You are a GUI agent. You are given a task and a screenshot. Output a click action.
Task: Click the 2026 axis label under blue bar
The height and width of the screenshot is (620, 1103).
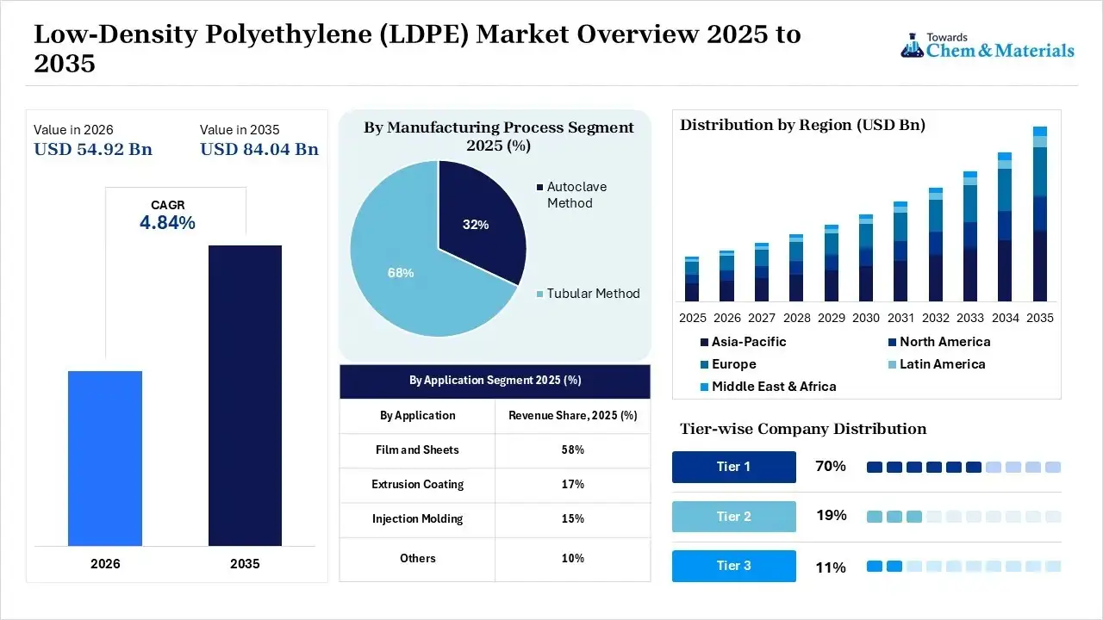(x=105, y=564)
